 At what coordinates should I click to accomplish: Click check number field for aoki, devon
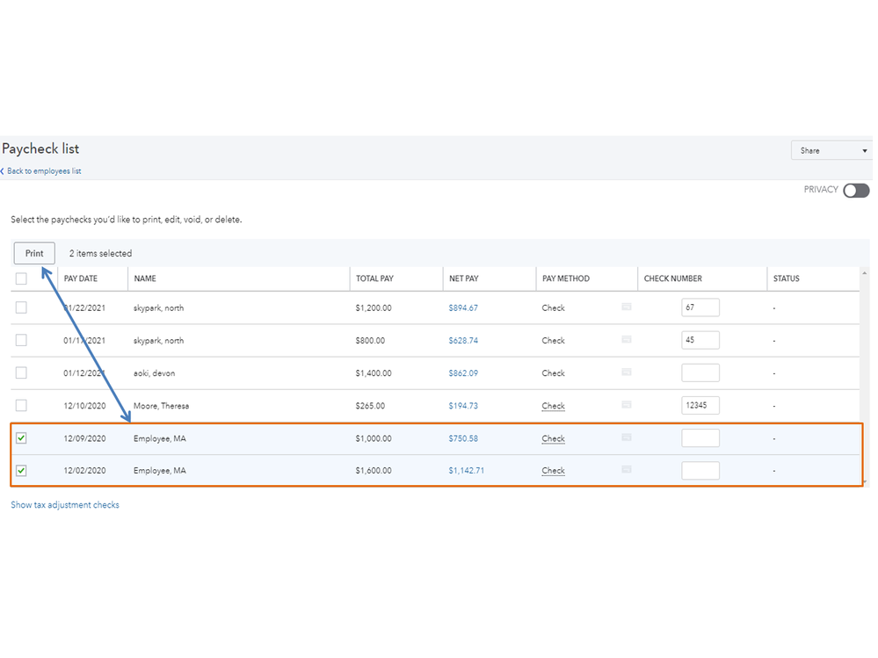point(700,372)
